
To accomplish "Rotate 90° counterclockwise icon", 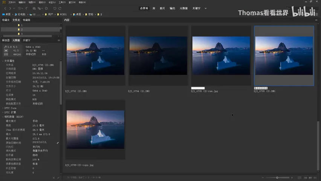I will tap(55, 8).
